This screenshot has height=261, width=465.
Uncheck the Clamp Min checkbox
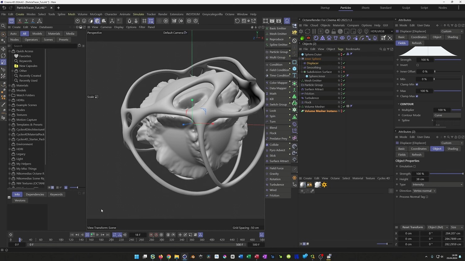point(417,84)
